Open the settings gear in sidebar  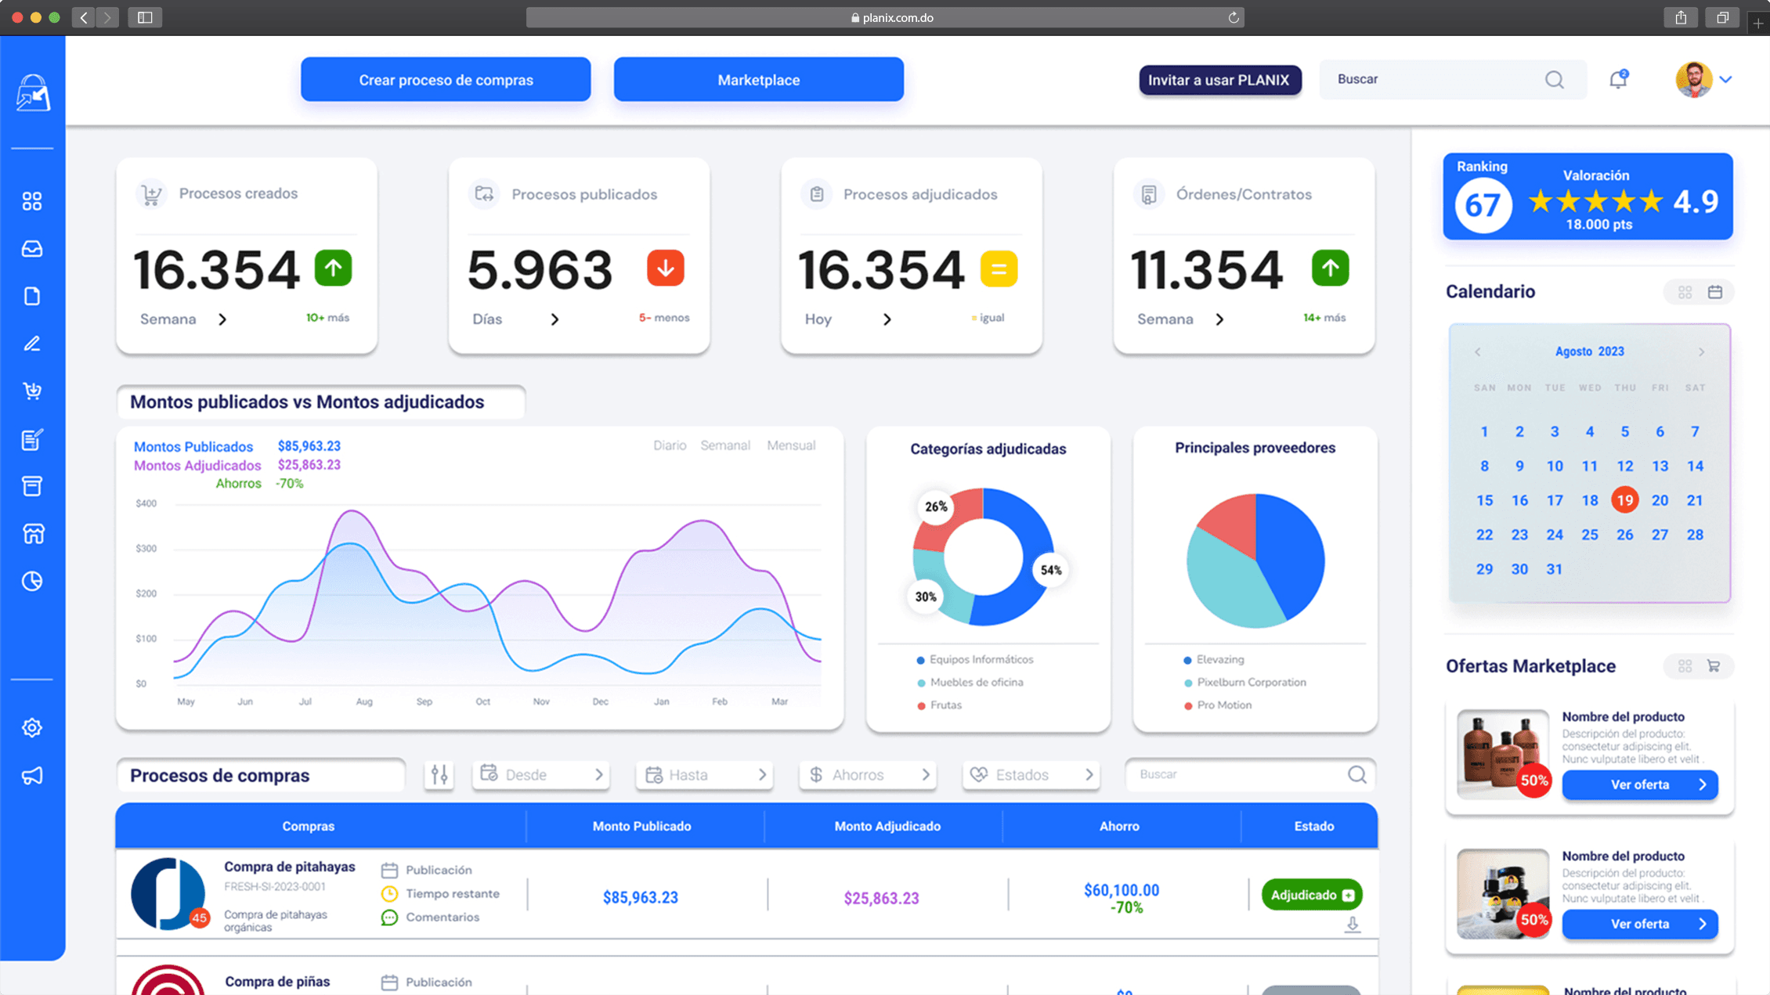32,728
